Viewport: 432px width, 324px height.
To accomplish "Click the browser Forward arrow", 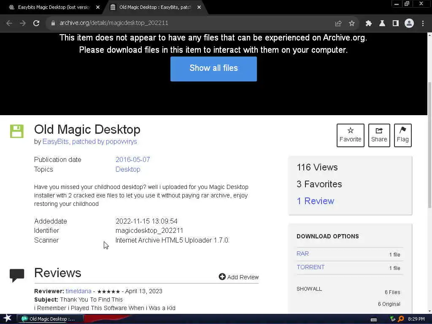I will tap(23, 23).
